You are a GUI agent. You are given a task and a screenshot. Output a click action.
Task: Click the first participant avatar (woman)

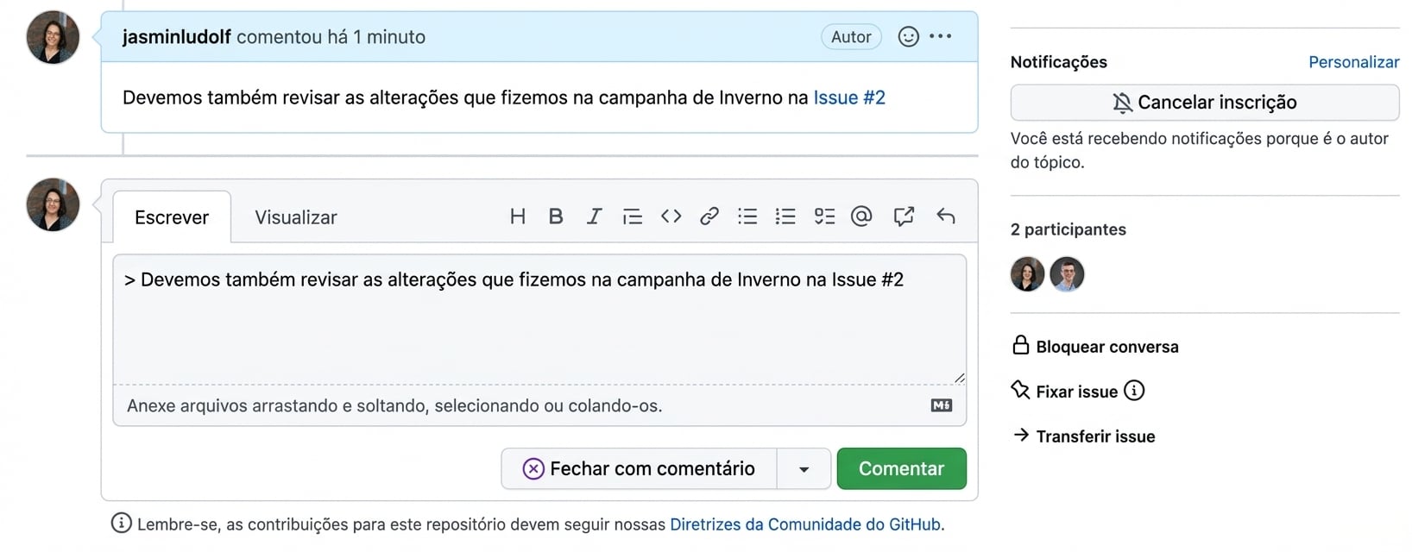1027,274
